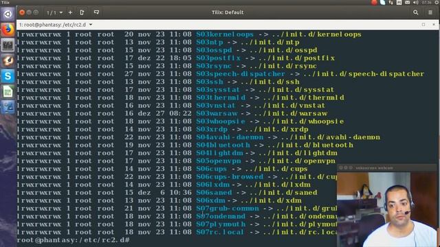Click the Ubuntu dash icon in the launcher
The image size is (440, 247).
pos(8,14)
